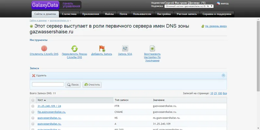Open the Файлы tab
This screenshot has height=130, width=260.
109,14
